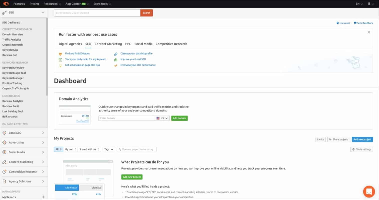Open the EN language selector
Image resolution: width=379 pixels, height=200 pixels.
click(359, 4)
